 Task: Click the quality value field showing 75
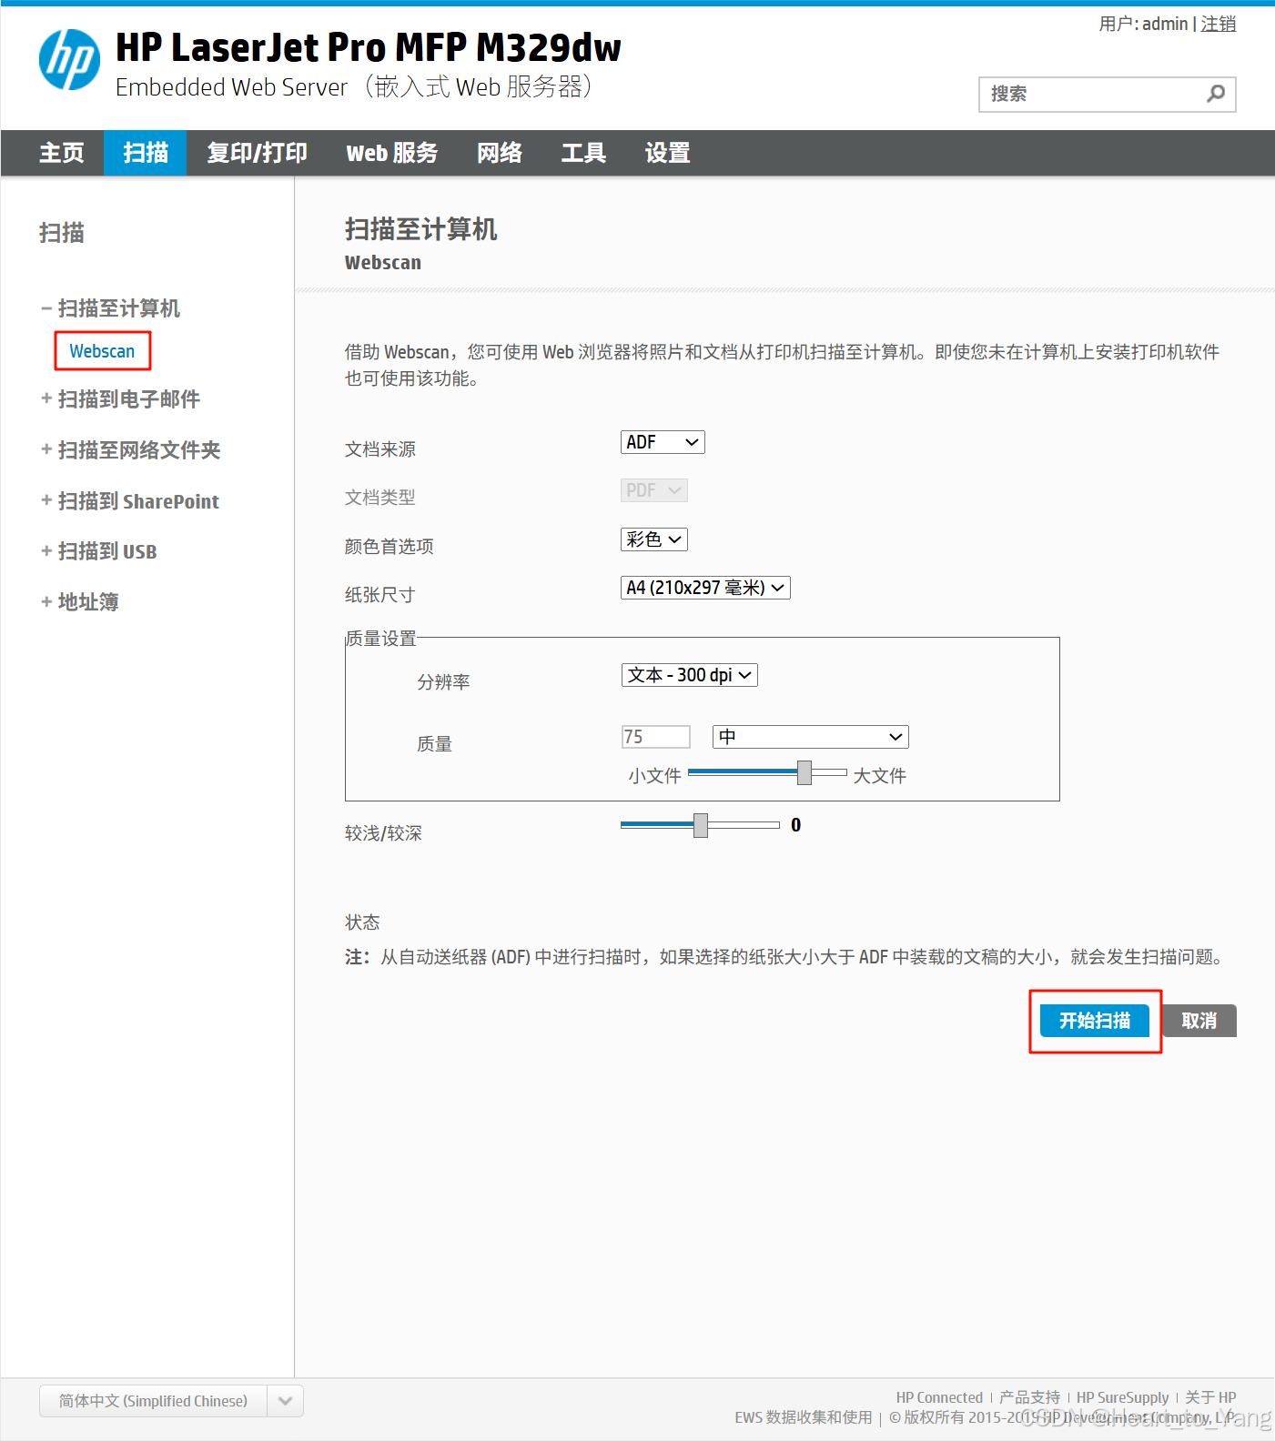pyautogui.click(x=655, y=737)
